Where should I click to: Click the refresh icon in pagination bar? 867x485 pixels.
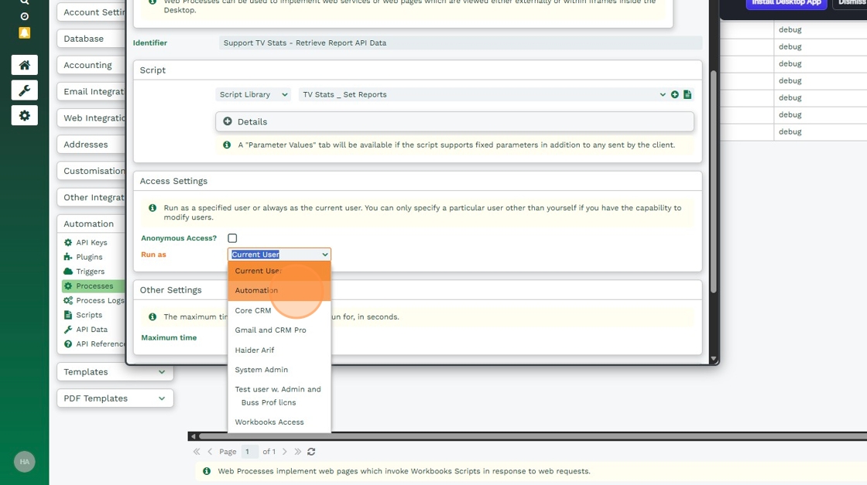311,452
